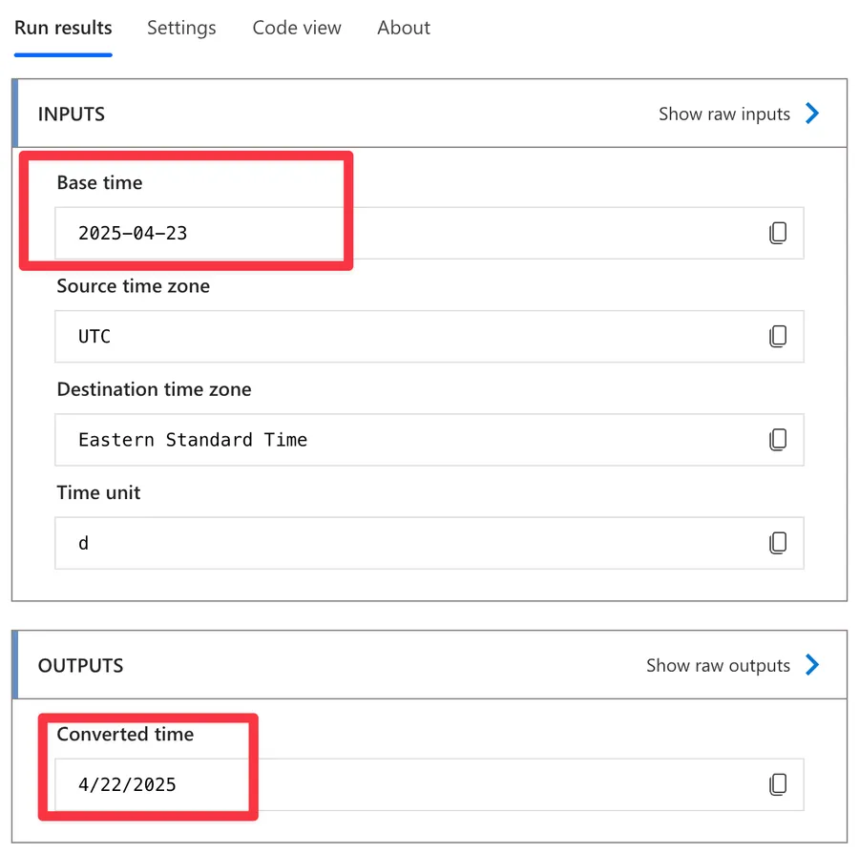Select the About tab

tap(403, 28)
